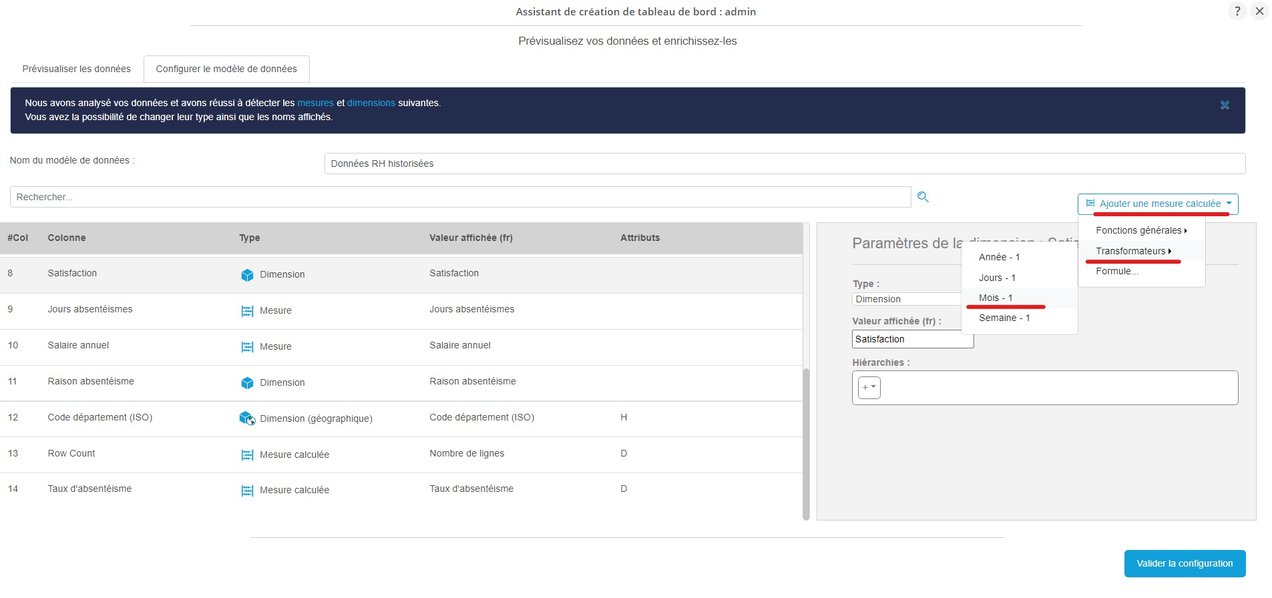This screenshot has width=1272, height=598.
Task: Click the geographic dimension icon for Code département
Action: pos(247,418)
